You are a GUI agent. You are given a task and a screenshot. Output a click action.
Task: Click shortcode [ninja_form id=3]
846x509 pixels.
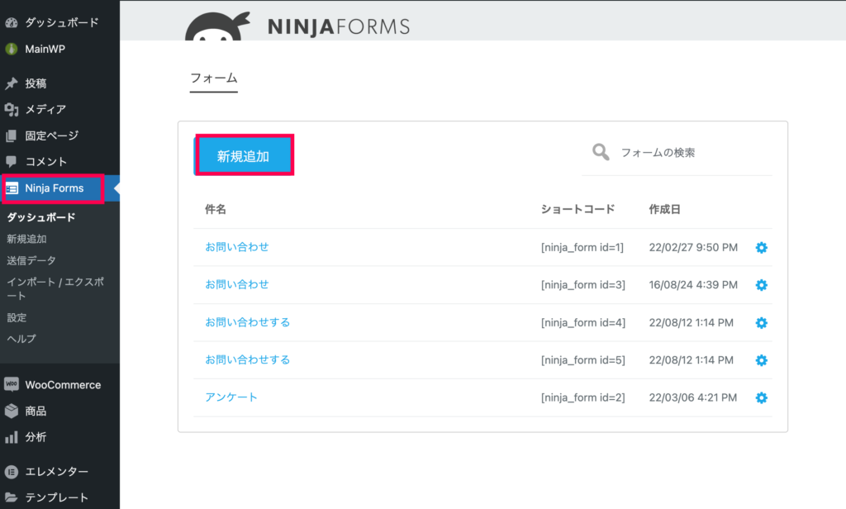point(582,285)
